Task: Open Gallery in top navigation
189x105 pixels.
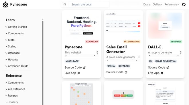Action: (x=157, y=5)
